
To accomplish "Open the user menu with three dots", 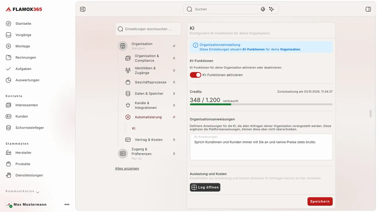I will click(x=67, y=204).
